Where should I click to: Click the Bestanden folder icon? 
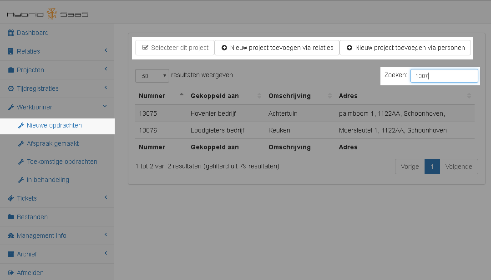[x=11, y=217]
